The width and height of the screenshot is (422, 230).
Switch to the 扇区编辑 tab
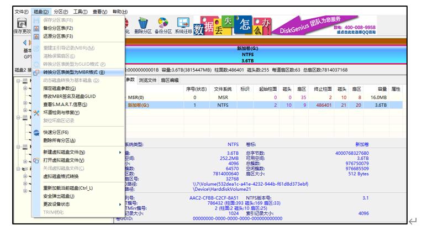[170, 80]
